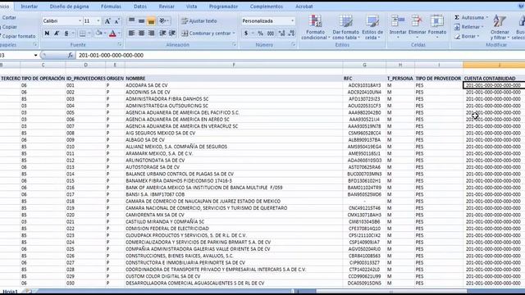Viewport: 525px width, 295px height.
Task: Click the Autosuma button
Action: (x=469, y=17)
